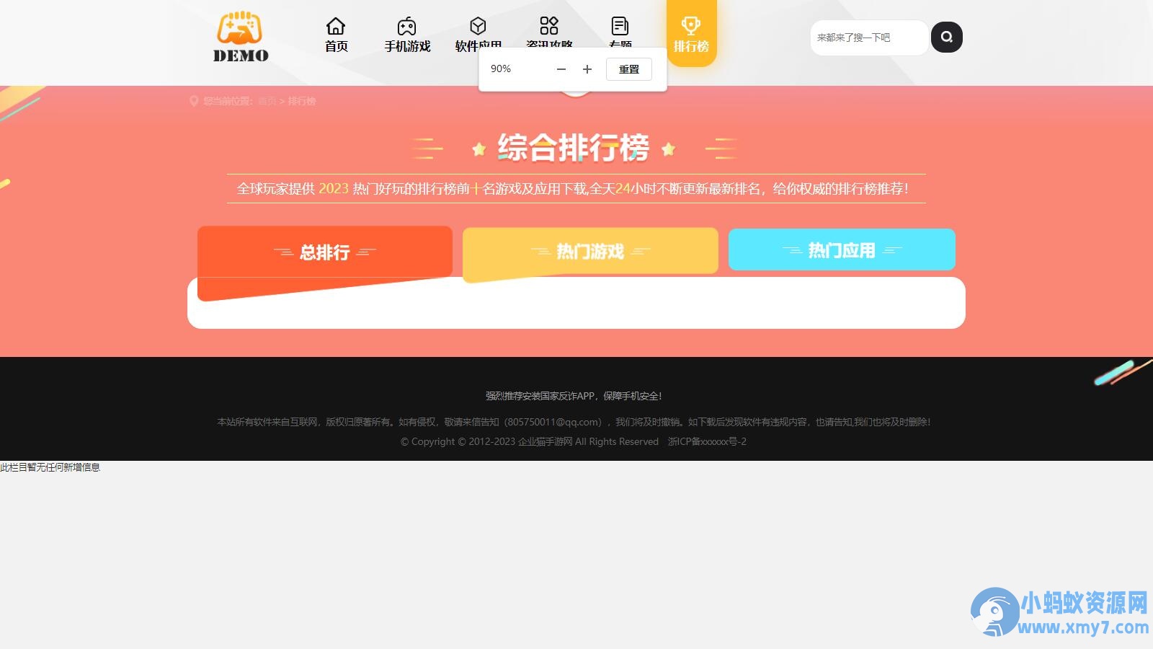Increase zoom with the plus button
This screenshot has width=1153, height=649.
587,69
